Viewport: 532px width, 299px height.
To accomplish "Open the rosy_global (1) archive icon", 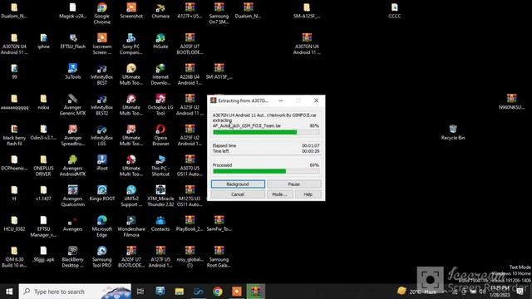I will [190, 257].
